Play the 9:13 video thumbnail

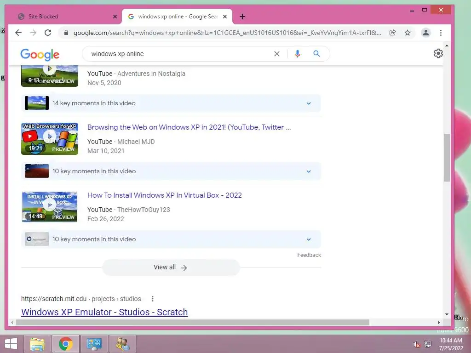(50, 76)
